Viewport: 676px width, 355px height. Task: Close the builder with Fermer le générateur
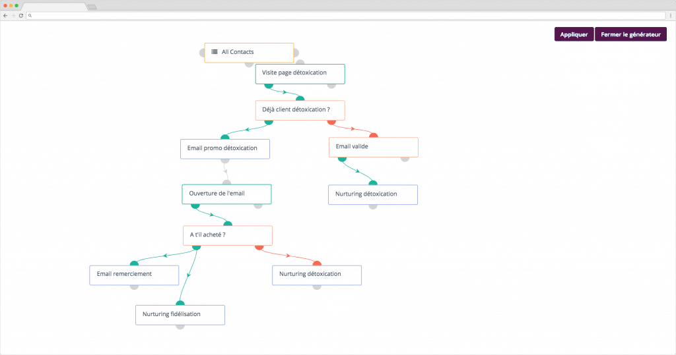tap(630, 34)
